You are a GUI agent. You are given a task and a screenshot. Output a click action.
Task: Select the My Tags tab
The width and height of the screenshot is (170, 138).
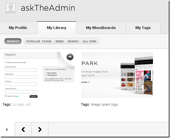143,28
